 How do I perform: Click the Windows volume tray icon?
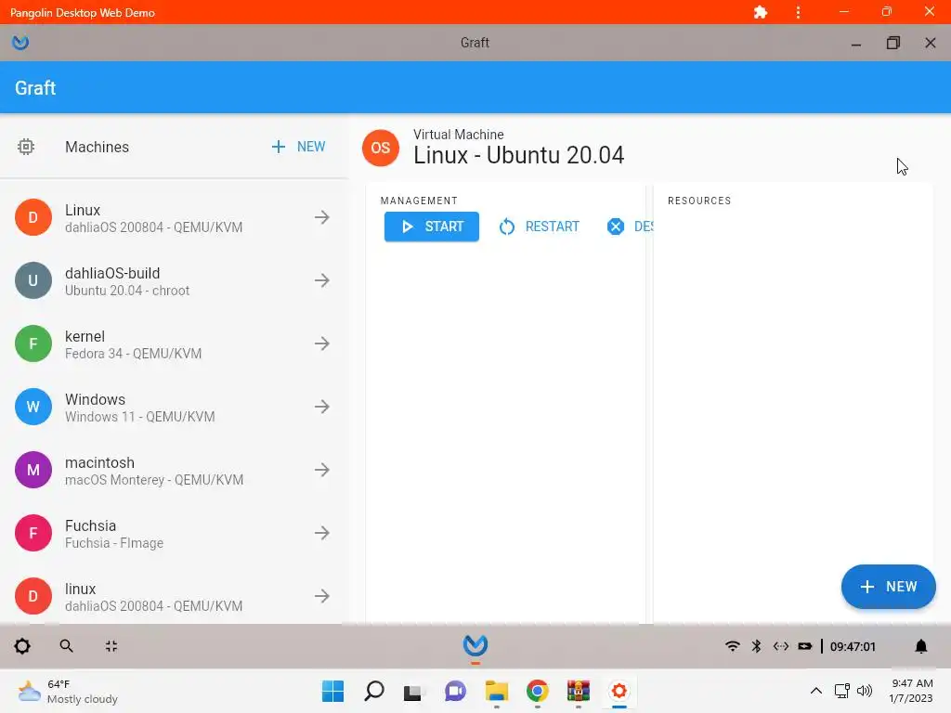865,691
